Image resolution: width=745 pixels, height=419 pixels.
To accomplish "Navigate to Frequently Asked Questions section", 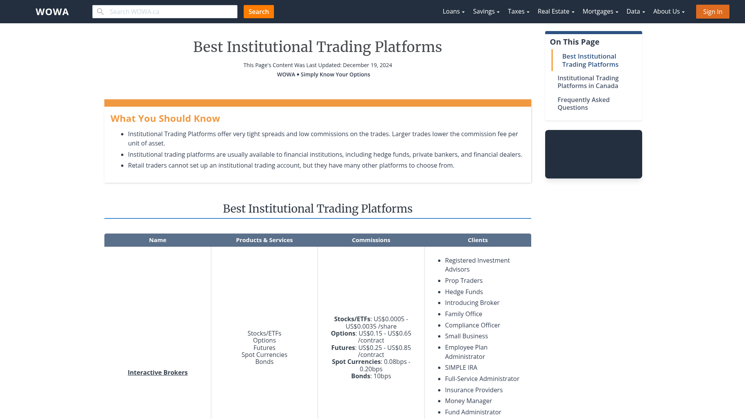I will point(584,104).
